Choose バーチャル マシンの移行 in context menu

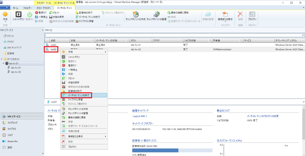click(84, 95)
